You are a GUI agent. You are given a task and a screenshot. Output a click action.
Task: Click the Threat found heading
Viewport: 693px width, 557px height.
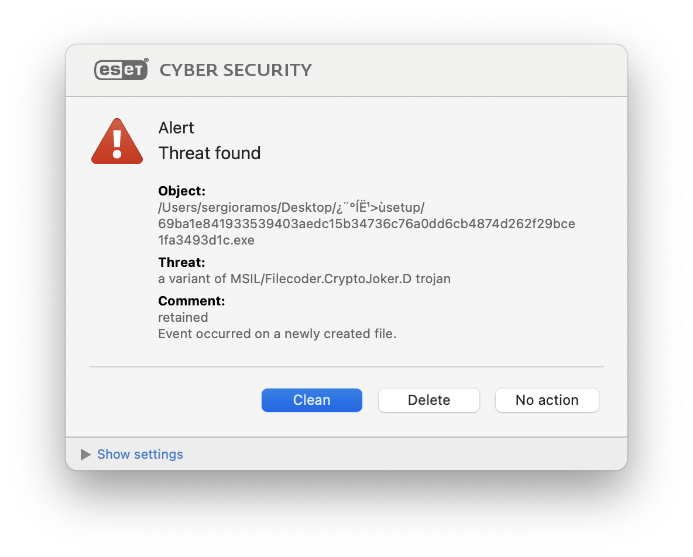[210, 153]
